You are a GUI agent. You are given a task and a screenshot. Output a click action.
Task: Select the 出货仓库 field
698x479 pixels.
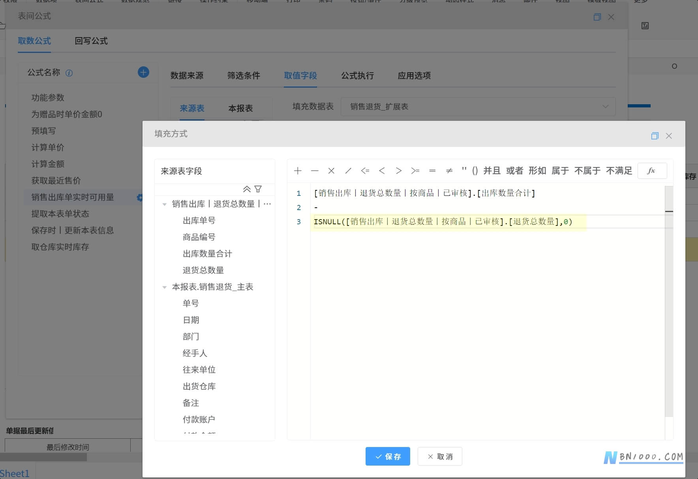point(199,387)
